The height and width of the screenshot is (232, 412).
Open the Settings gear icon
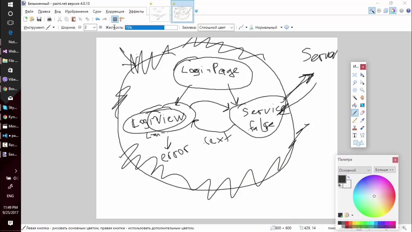401,11
